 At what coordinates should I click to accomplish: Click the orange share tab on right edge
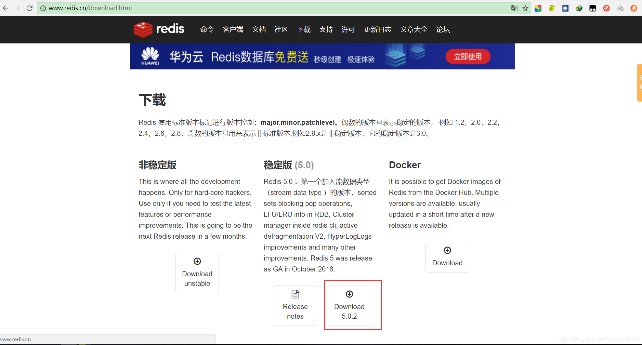coord(639,83)
